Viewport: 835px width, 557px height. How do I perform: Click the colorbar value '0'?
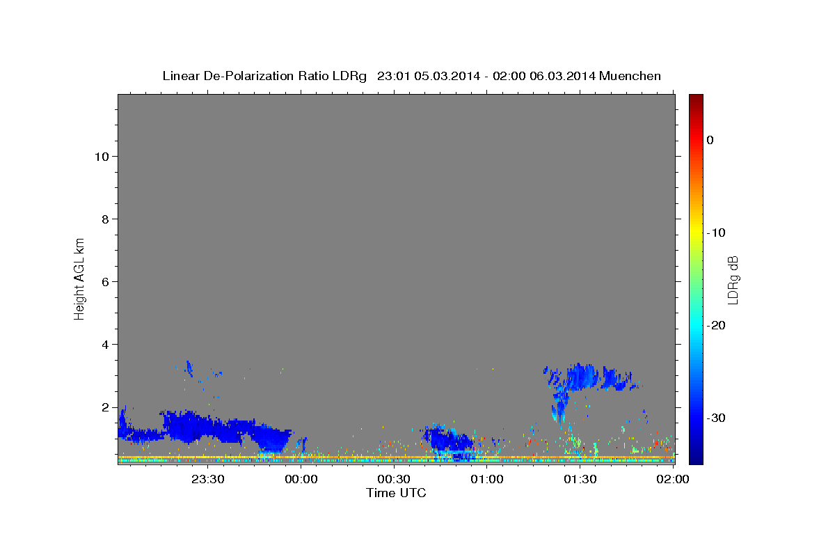pos(710,140)
